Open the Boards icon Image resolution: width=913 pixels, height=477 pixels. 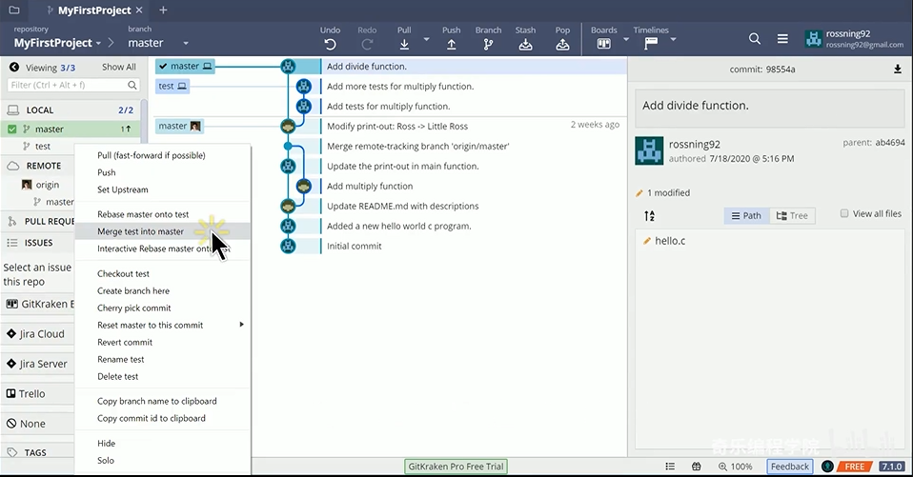tap(604, 44)
